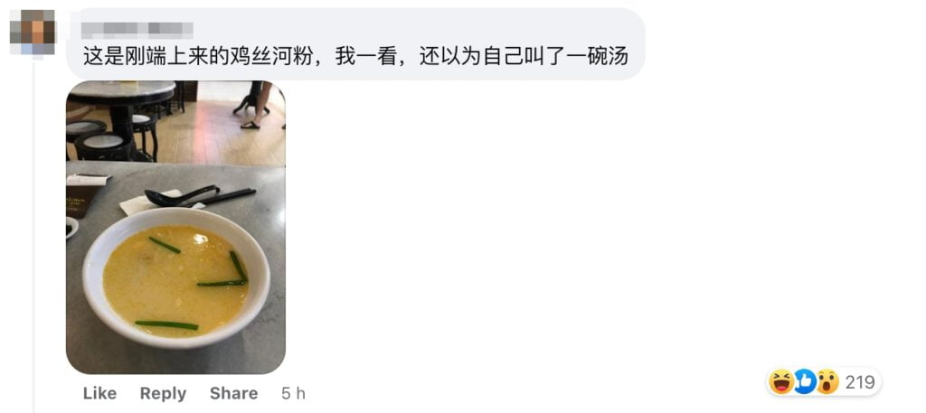This screenshot has width=926, height=413.
Task: Click the laughing Haha reaction emoji
Action: coord(782,381)
